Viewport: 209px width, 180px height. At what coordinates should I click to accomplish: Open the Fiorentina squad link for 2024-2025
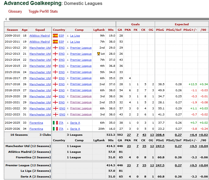[36, 123]
